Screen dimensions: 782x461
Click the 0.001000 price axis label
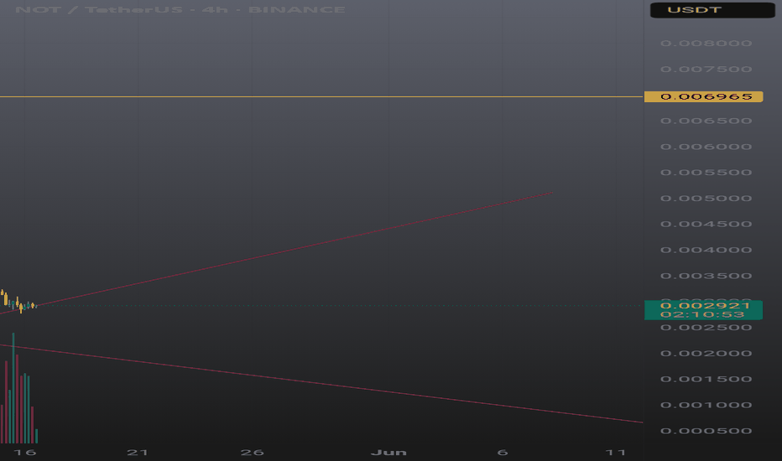coord(706,405)
